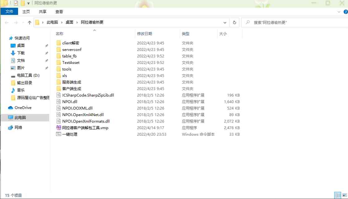348x199 pixels.
Task: Go up one folder level arrow
Action: coord(30,22)
